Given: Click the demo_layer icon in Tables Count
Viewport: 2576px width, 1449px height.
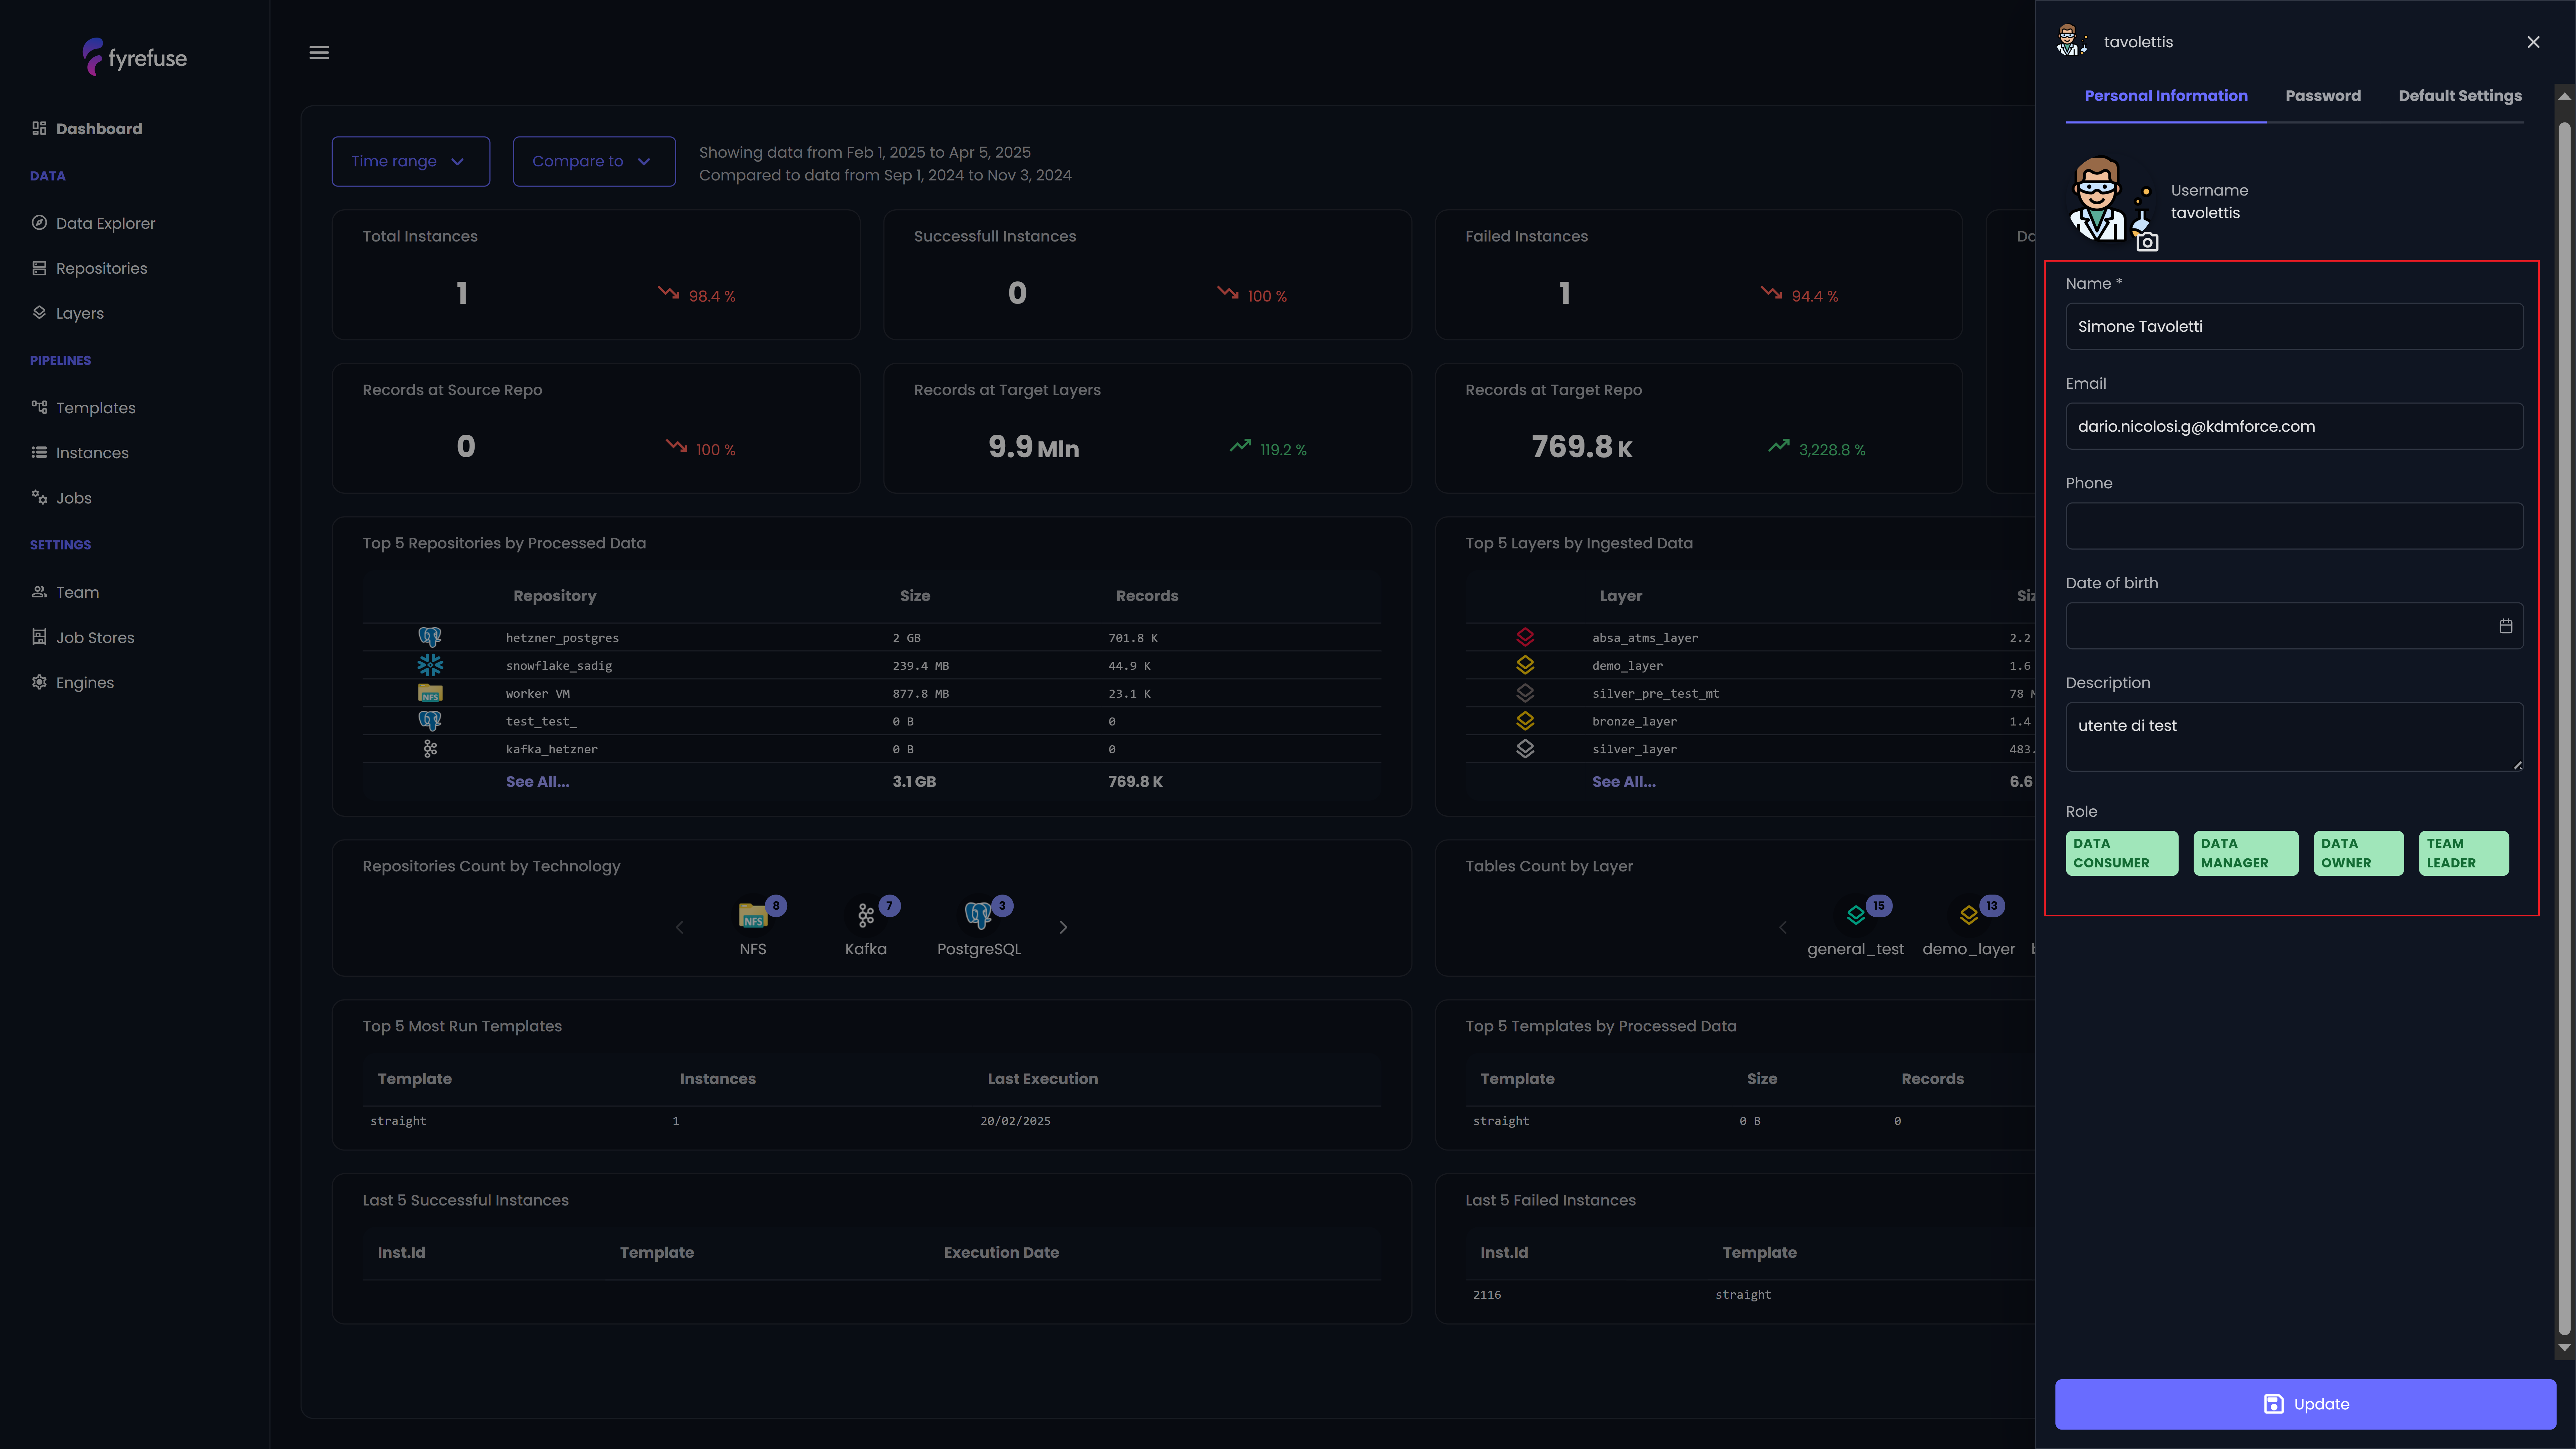Looking at the screenshot, I should tap(1969, 915).
